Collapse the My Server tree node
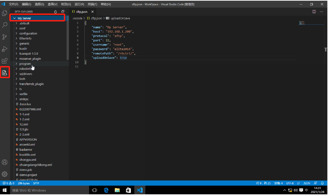 click(x=15, y=18)
